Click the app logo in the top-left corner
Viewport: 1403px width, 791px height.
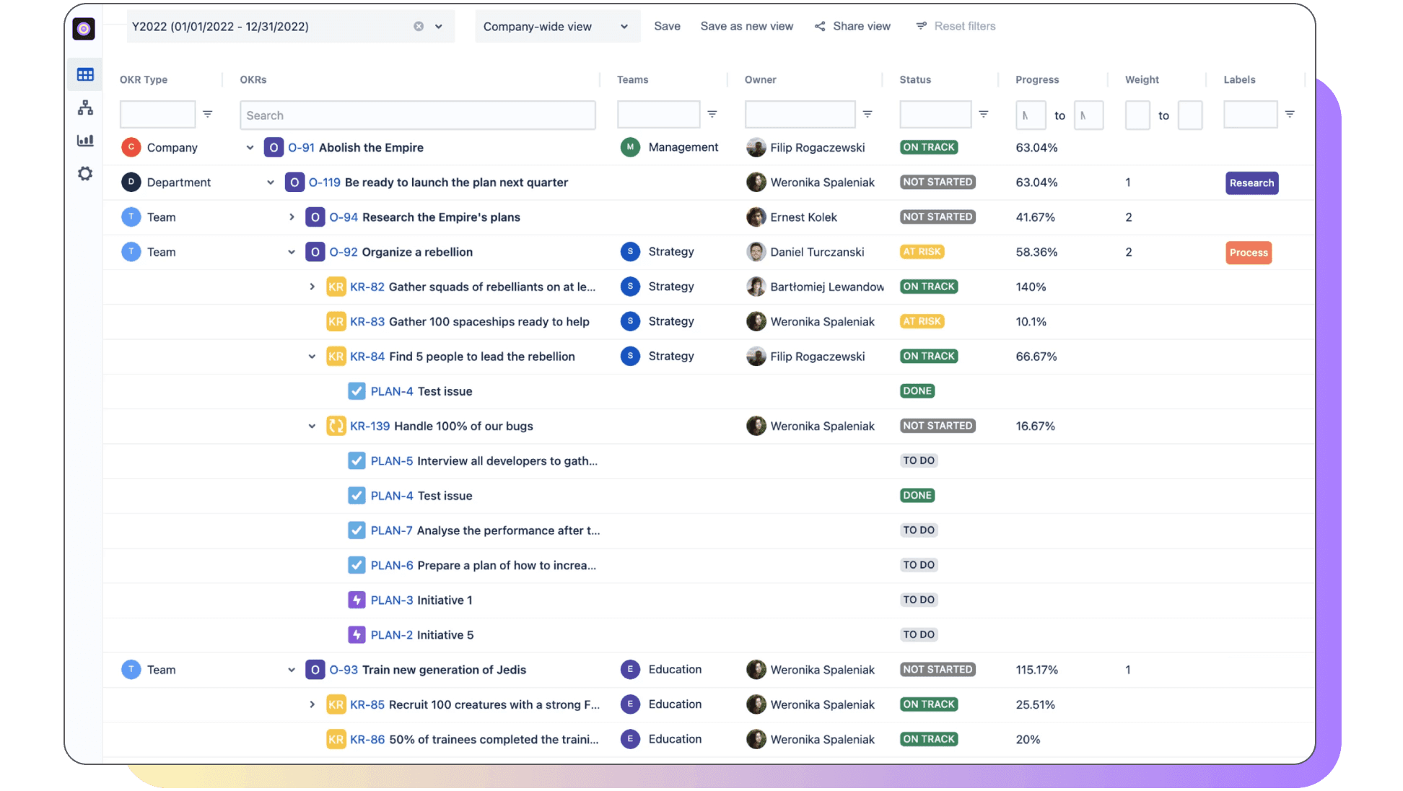[84, 29]
